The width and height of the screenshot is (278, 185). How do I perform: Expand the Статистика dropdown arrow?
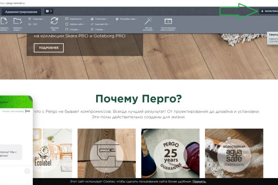(107, 19)
